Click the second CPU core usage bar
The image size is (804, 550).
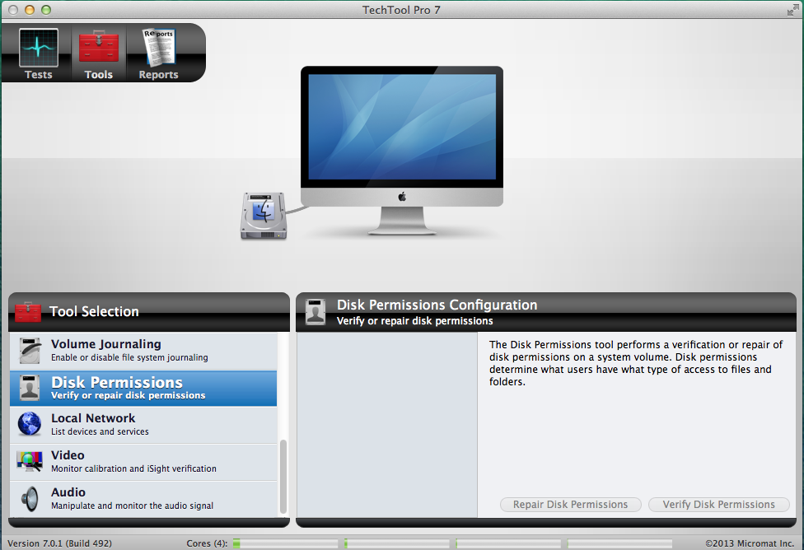pyautogui.click(x=397, y=543)
